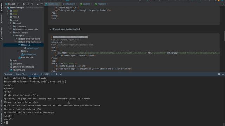Switch to the 50x.html editor tab
Image resolution: width=225 pixels, height=126 pixels.
pos(86,4)
